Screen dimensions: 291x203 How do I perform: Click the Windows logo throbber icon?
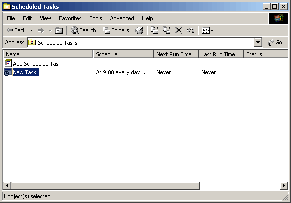click(x=278, y=18)
